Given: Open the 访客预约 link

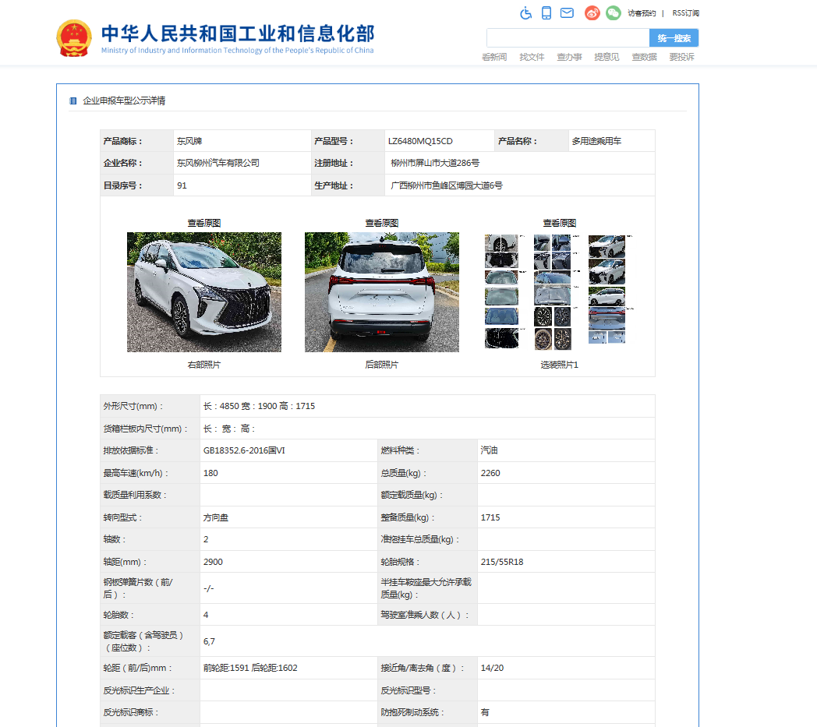Looking at the screenshot, I should [x=642, y=13].
